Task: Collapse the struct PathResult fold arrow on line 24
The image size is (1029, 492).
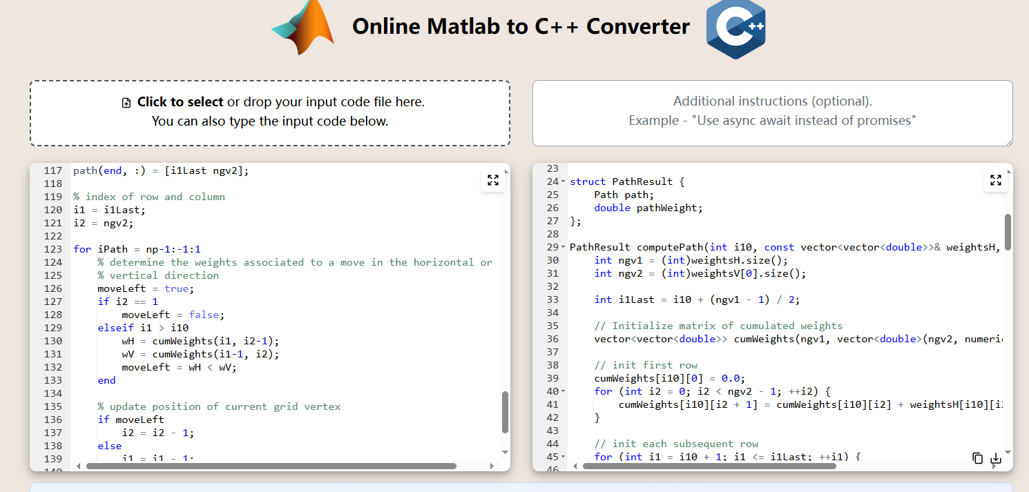Action: [564, 182]
